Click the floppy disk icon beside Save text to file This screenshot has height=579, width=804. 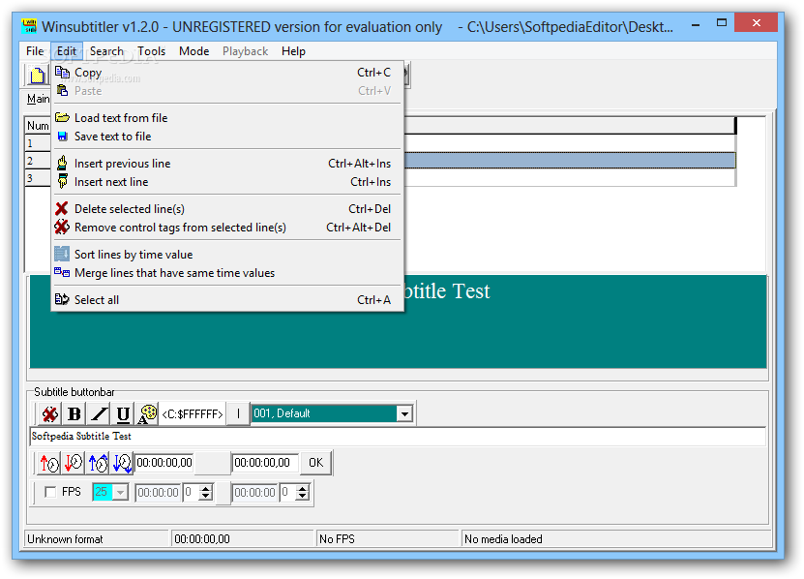tap(62, 136)
